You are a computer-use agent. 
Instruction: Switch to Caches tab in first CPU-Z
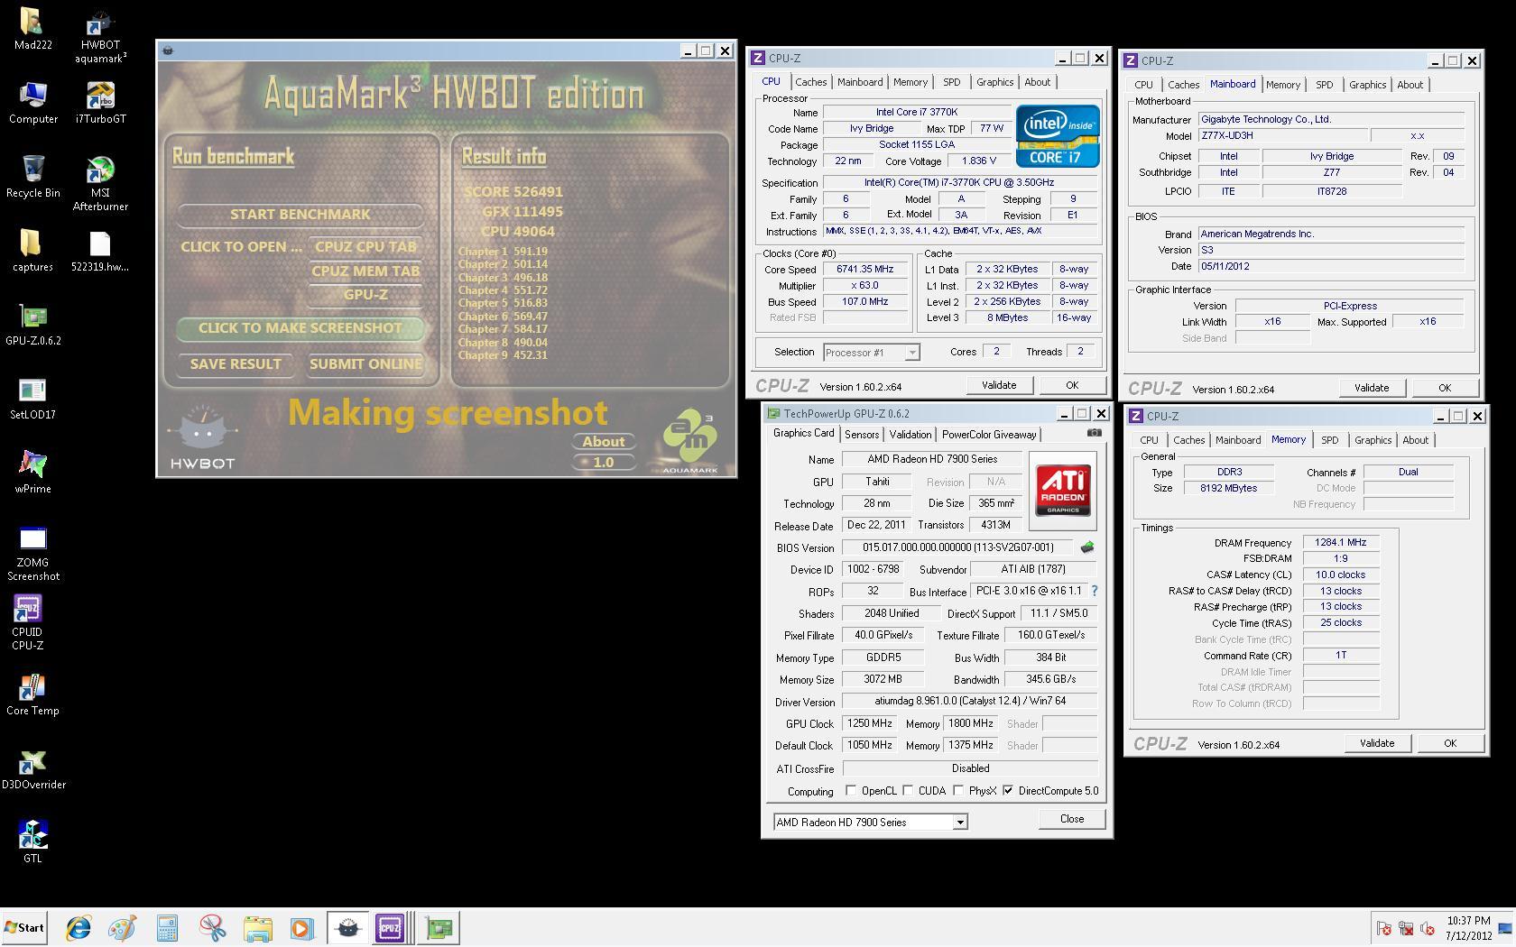tap(810, 82)
